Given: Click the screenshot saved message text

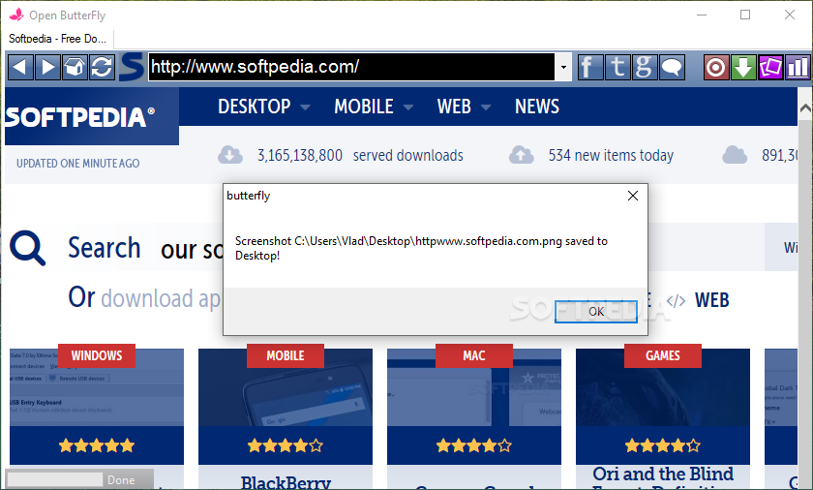Looking at the screenshot, I should click(421, 248).
